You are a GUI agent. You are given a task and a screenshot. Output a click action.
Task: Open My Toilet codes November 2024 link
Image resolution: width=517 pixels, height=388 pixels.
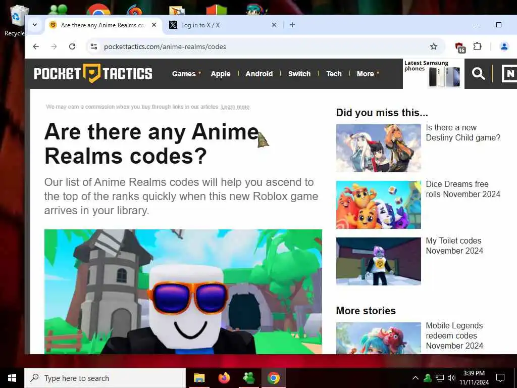454,246
